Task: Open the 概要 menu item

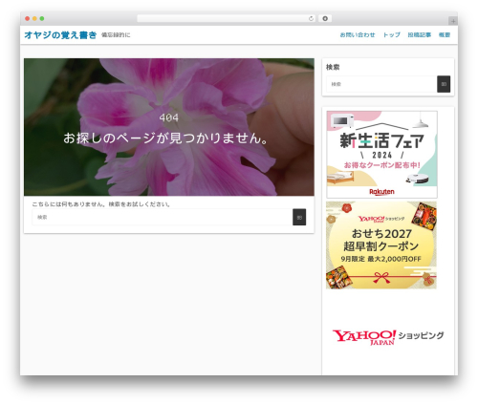Action: pos(445,34)
